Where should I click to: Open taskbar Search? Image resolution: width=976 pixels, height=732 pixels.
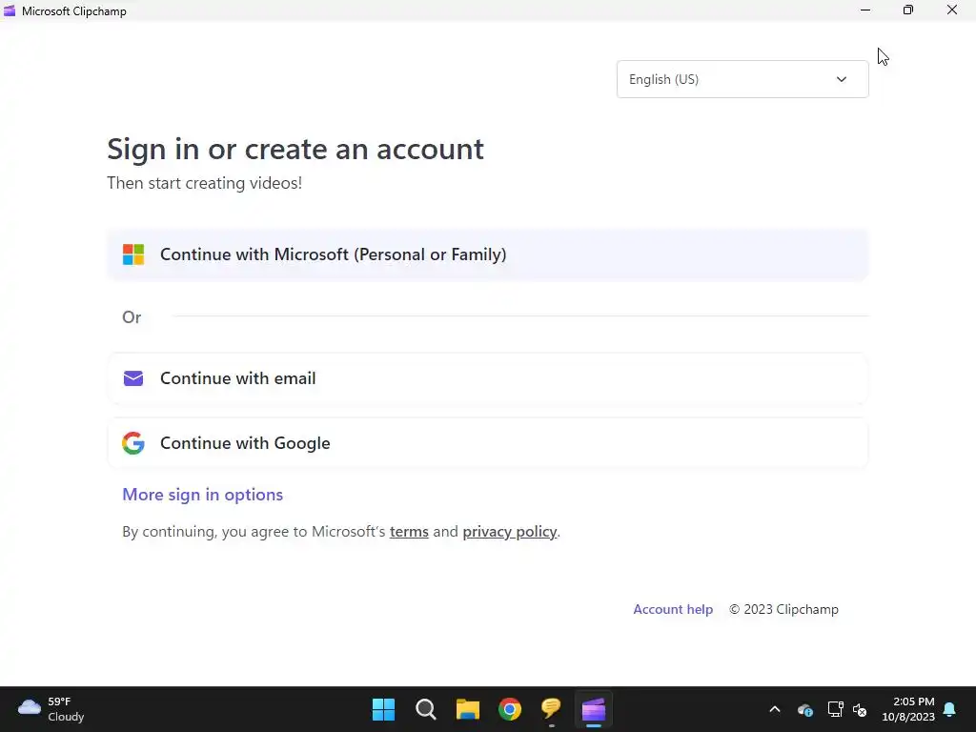[426, 709]
